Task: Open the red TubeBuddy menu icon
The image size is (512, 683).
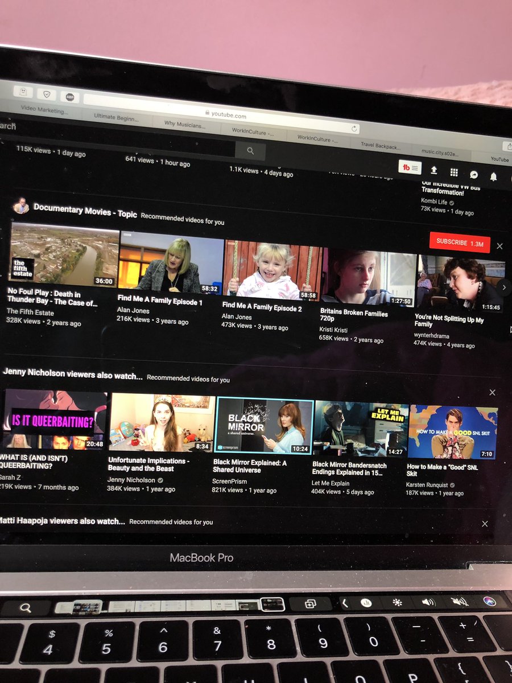Action: pos(410,167)
